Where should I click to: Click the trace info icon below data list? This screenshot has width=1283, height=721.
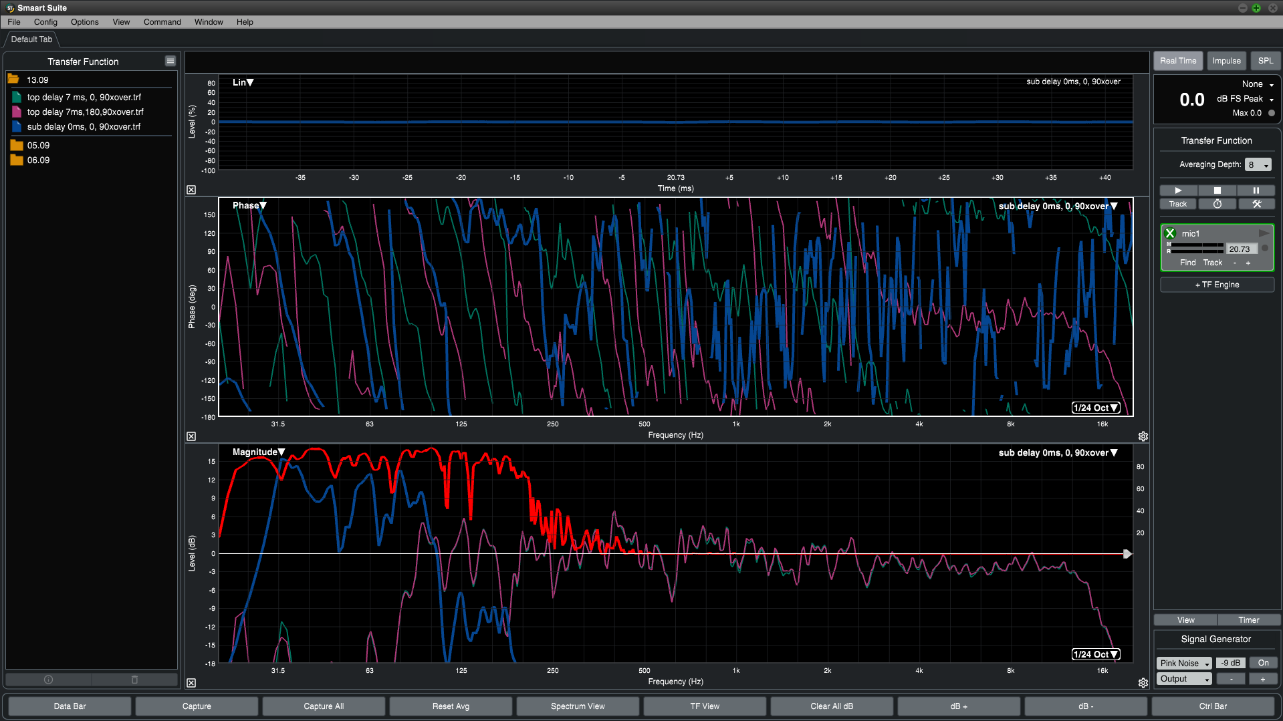click(48, 680)
